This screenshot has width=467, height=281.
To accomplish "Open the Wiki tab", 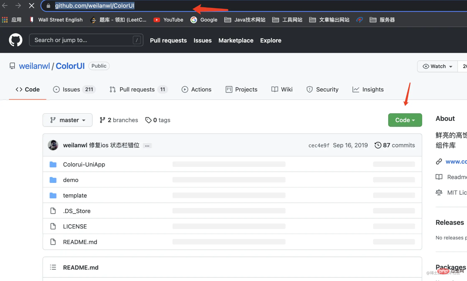I will [282, 89].
